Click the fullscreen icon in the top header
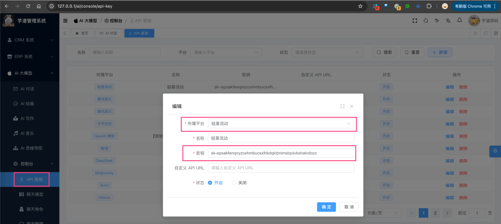This screenshot has height=224, width=501. click(x=415, y=21)
